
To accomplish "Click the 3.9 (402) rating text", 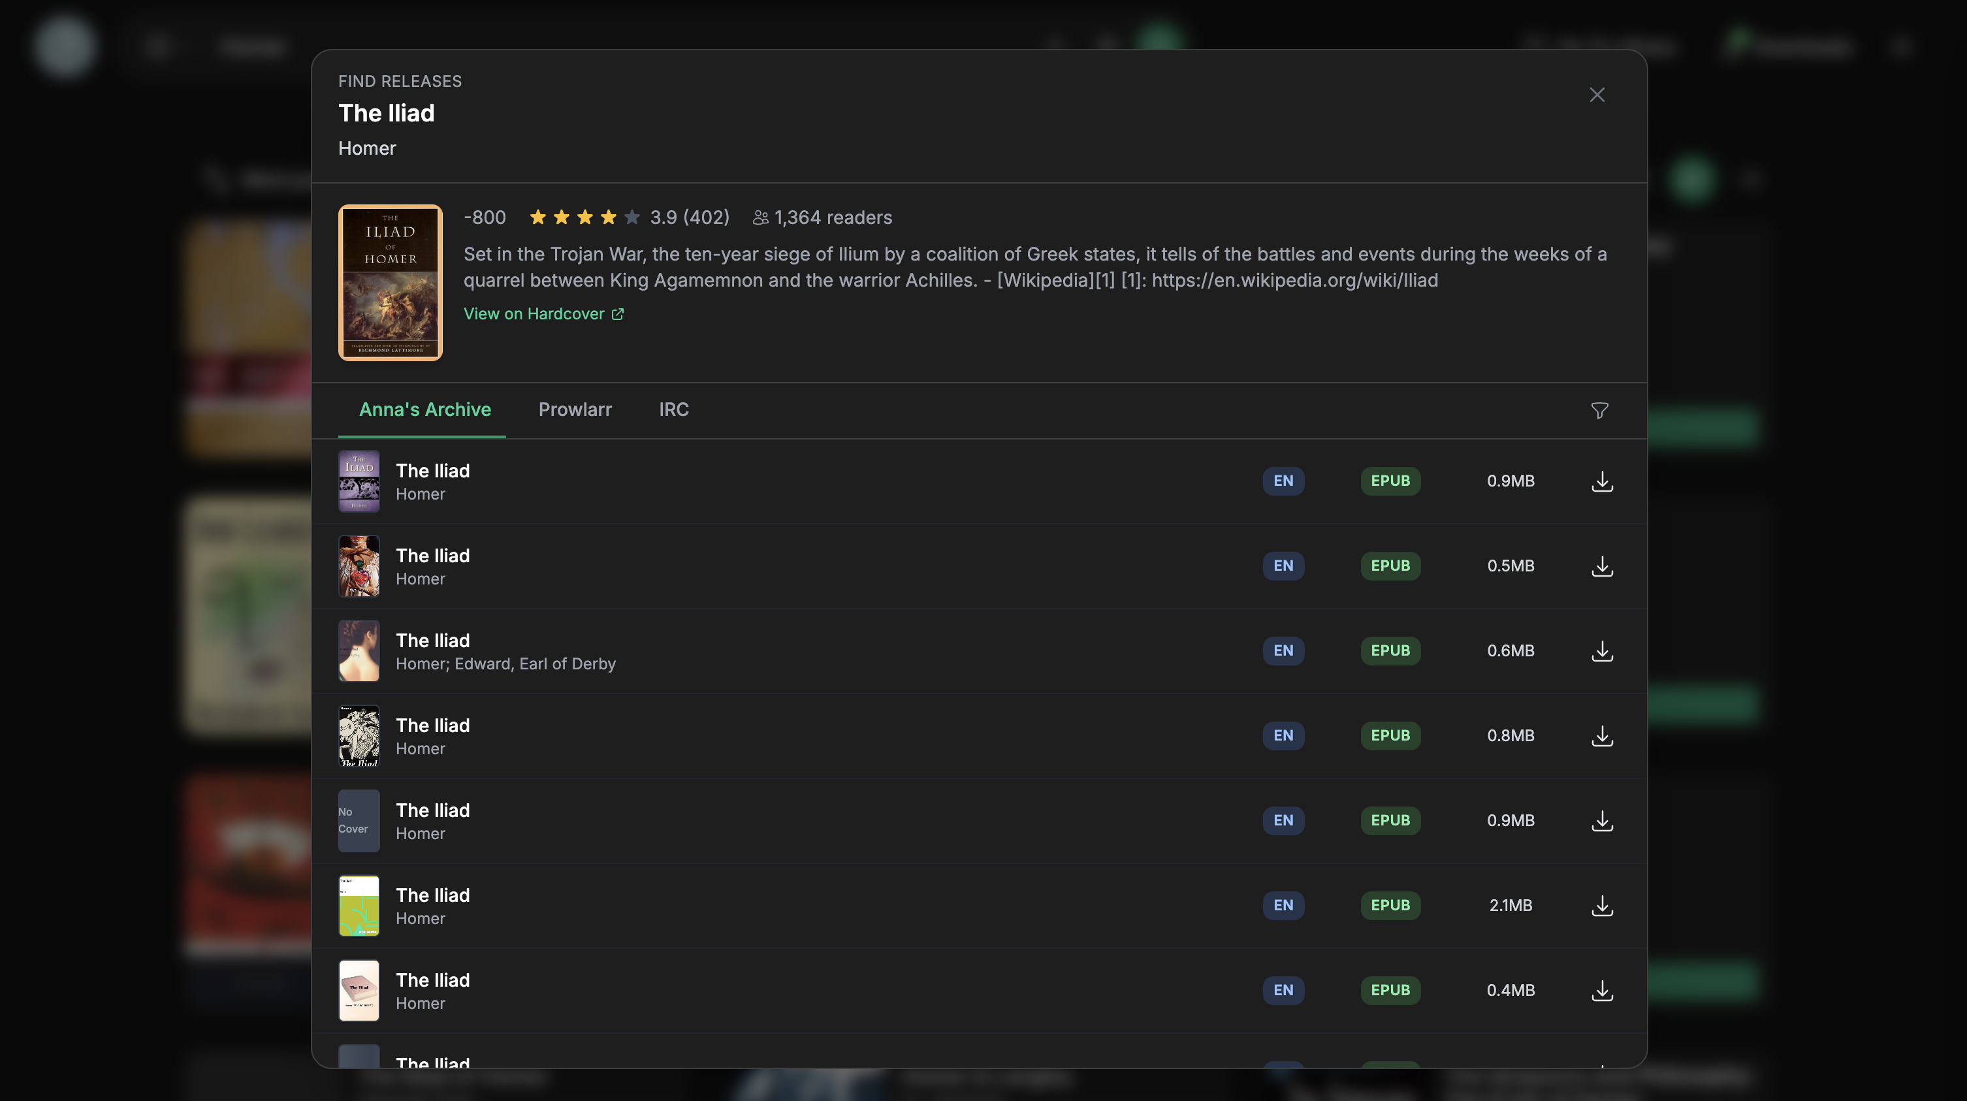I will 690,217.
